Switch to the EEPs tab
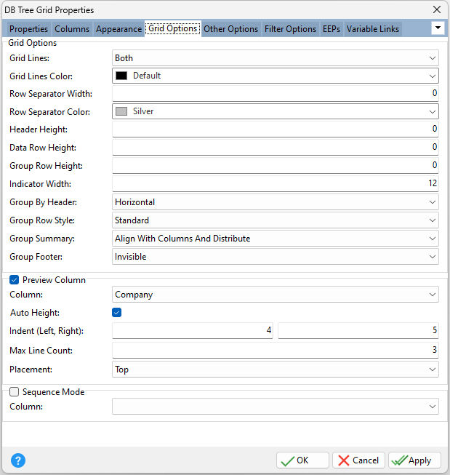Viewport: 450px width, 475px height. (332, 29)
